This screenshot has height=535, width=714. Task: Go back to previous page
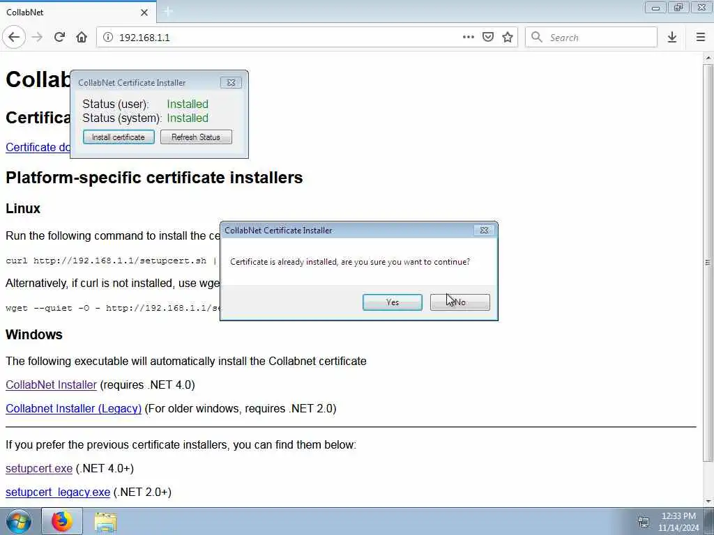coord(14,38)
